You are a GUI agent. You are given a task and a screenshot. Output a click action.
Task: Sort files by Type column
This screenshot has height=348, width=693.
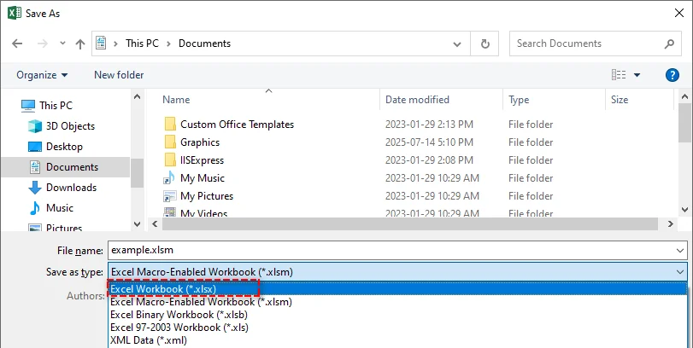pos(519,100)
